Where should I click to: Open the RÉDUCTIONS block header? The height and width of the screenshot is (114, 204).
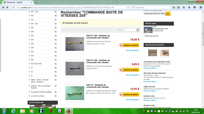159,24
